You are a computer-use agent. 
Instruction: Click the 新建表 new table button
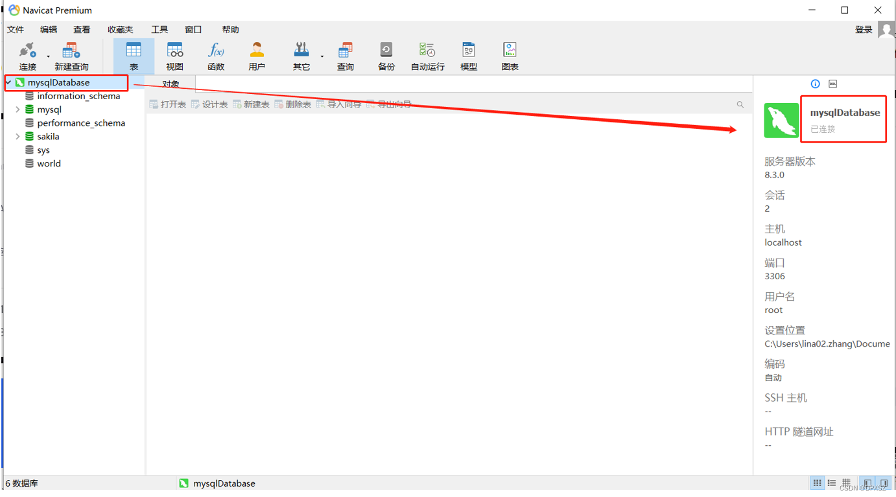pyautogui.click(x=251, y=104)
